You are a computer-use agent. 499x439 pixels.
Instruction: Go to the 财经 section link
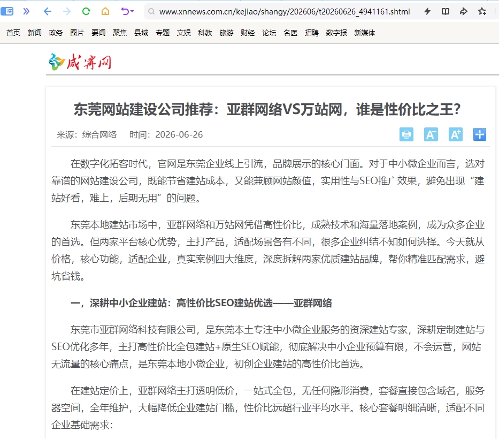(248, 33)
